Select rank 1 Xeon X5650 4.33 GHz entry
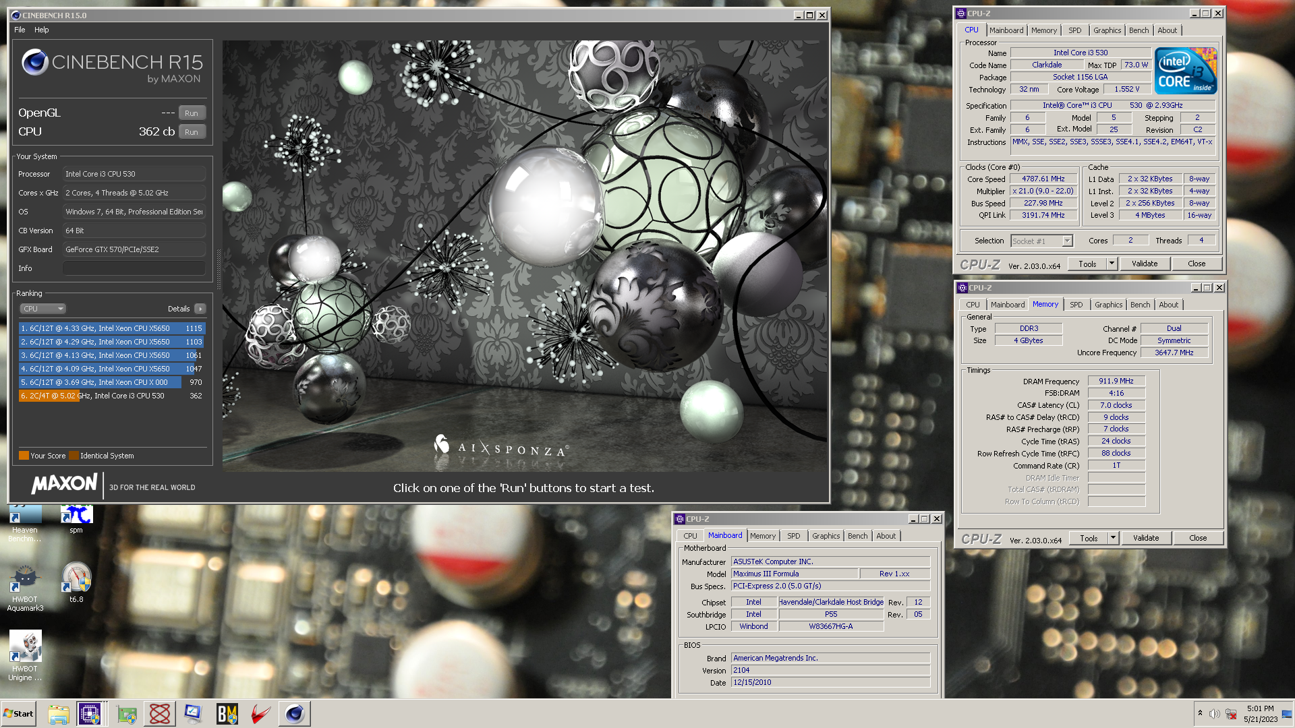The image size is (1295, 728). pos(112,328)
